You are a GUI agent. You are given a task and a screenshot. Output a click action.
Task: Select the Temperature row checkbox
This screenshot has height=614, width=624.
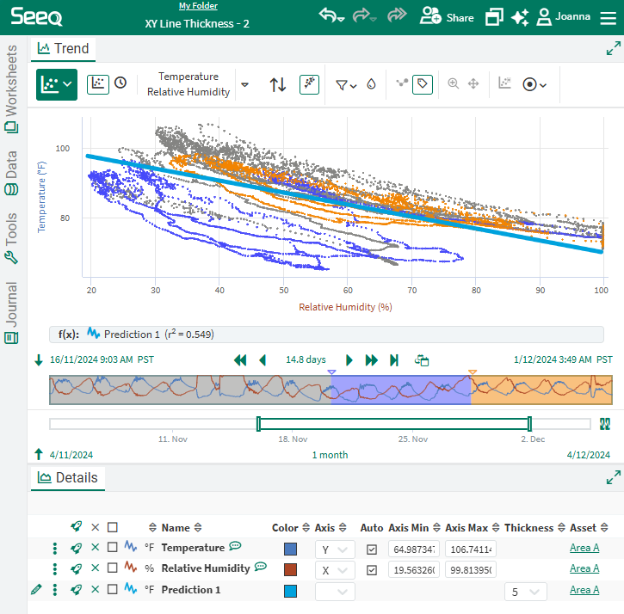[x=112, y=548]
